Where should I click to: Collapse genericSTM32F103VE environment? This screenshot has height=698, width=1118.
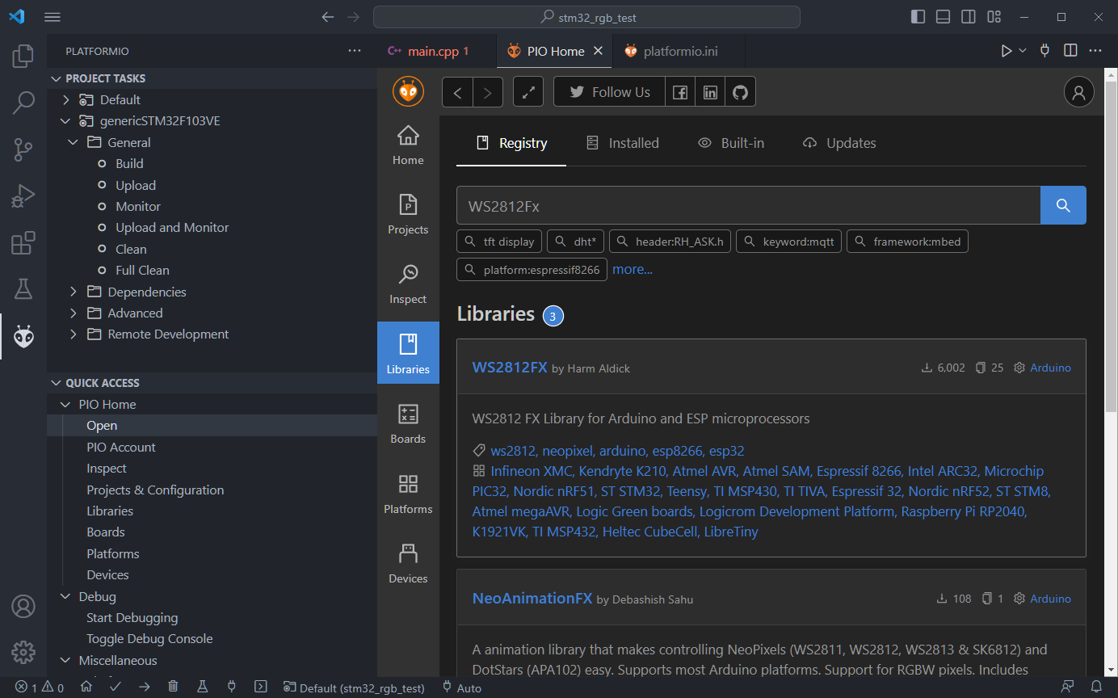(x=212, y=121)
